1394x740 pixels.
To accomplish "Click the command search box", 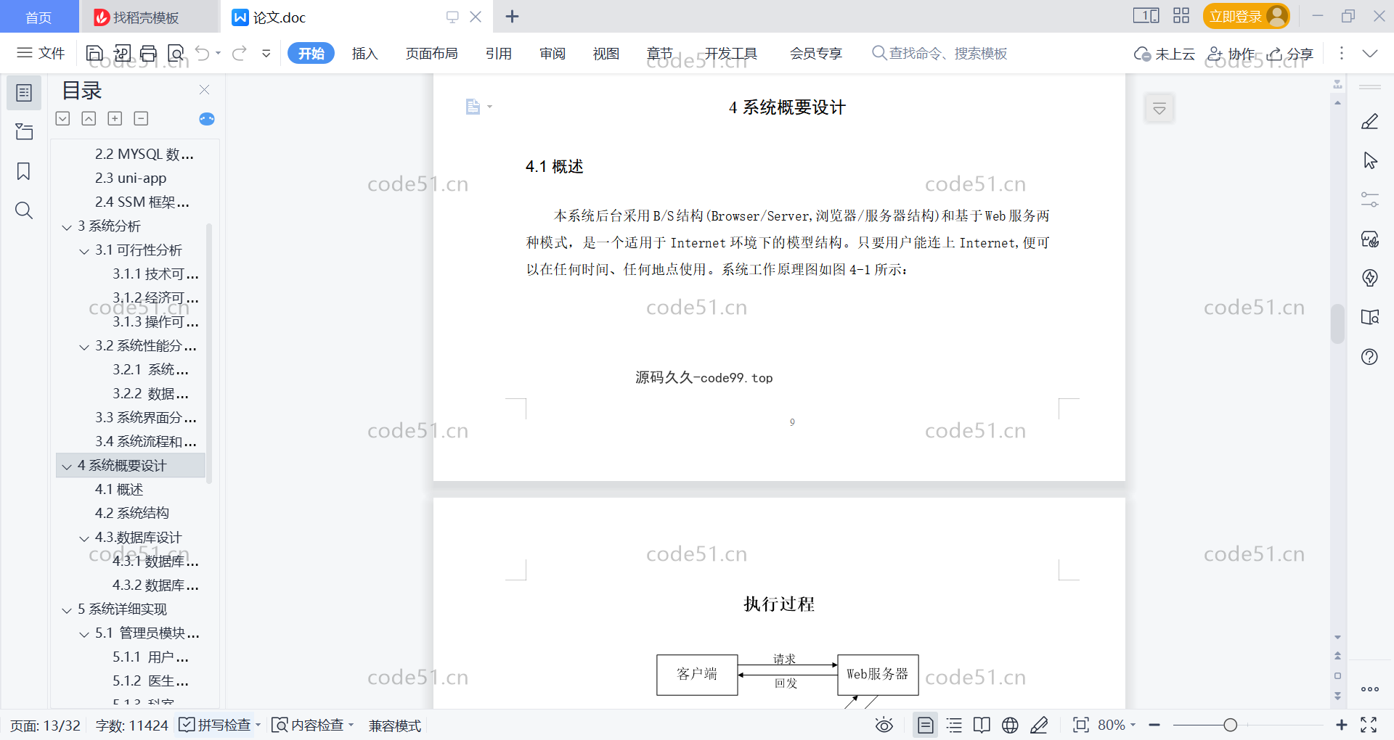I will pyautogui.click(x=939, y=53).
